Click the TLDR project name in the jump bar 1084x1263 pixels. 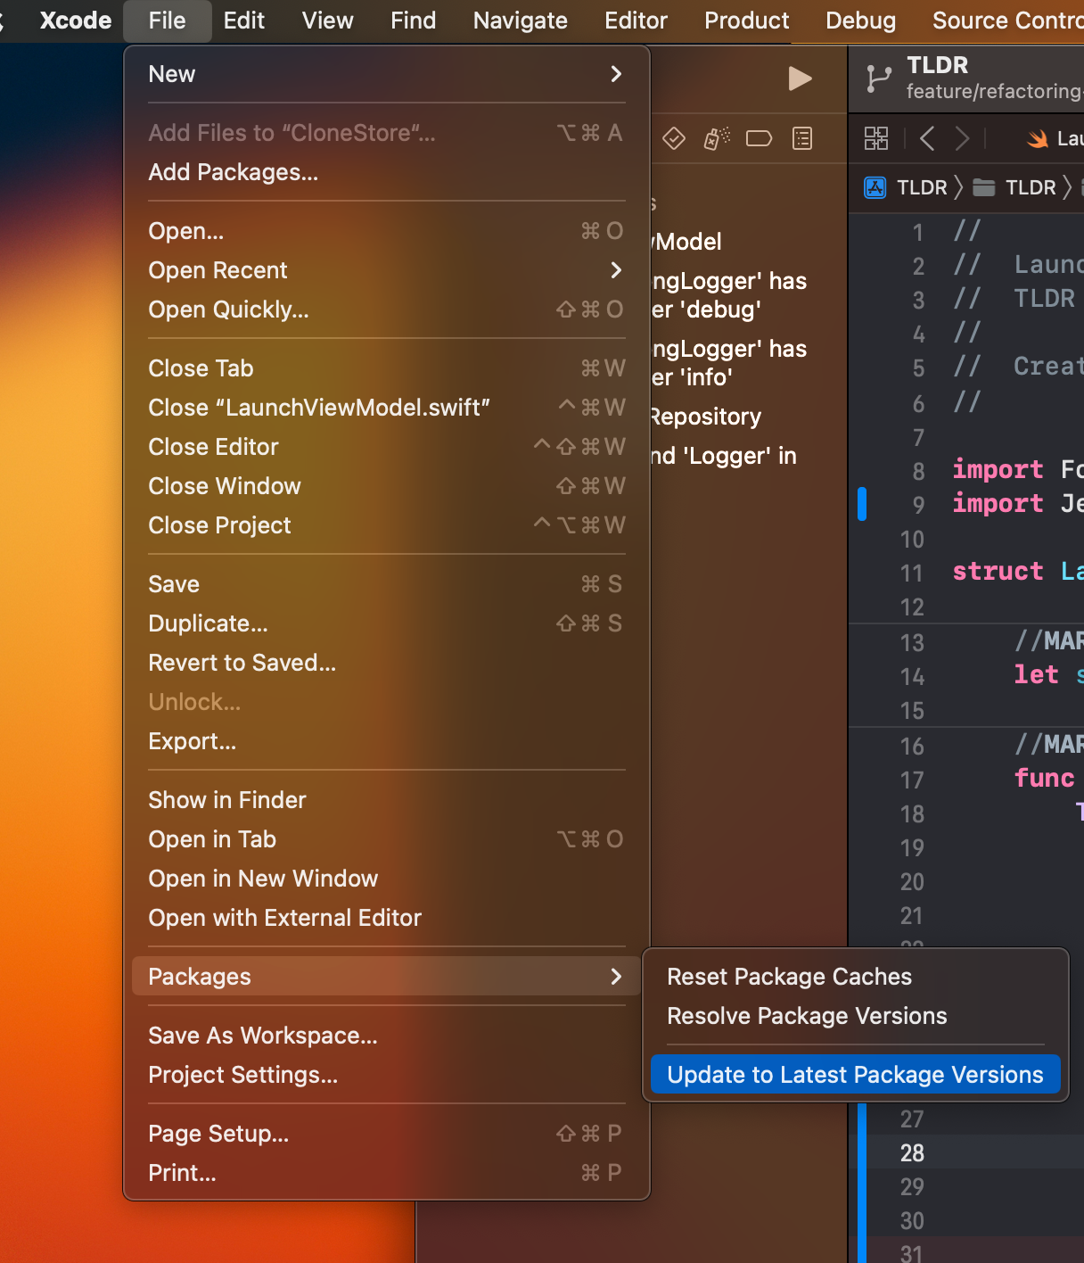[x=922, y=187]
